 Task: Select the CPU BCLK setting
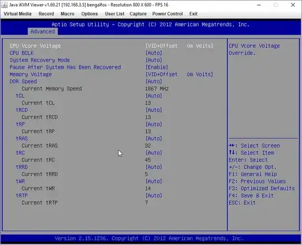tap(22, 53)
